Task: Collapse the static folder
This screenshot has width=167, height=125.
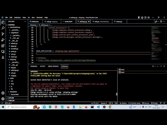Action: click(12, 78)
